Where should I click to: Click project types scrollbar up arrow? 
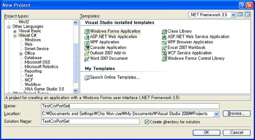tap(75, 22)
